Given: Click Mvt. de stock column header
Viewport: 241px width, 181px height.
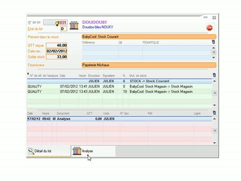Looking at the screenshot, I should (138, 76).
